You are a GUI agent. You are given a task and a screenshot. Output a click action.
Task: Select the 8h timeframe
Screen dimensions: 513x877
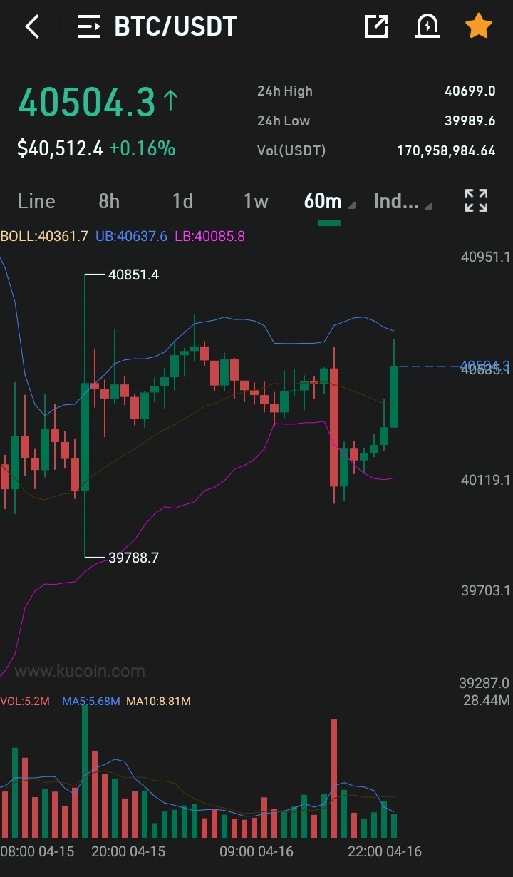point(109,201)
